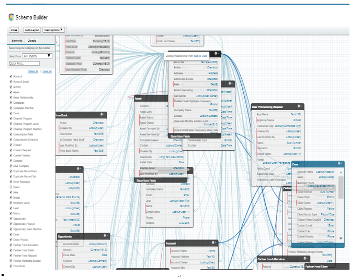Click Account Number field on Account card
Image resolution: width=361 pixels, height=277 pixels.
tap(193, 257)
